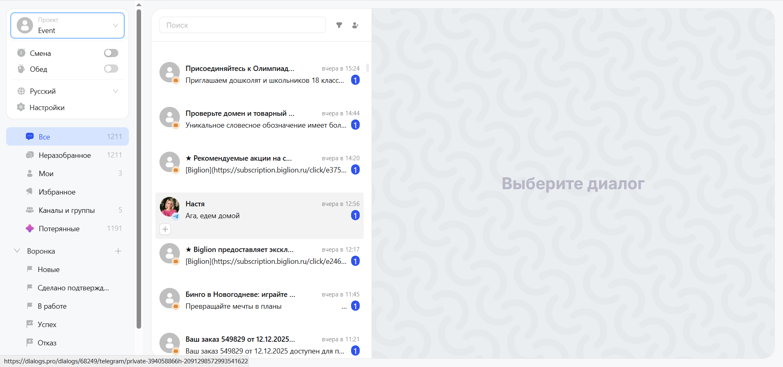
Task: Click the plus icon next to Воронка
Action: pos(118,251)
